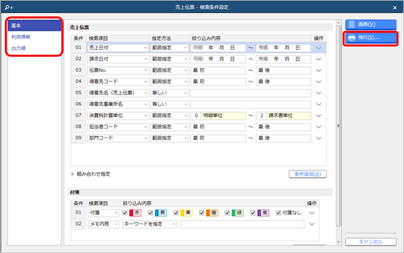Open the 付箋 search item dropdown

point(103,213)
